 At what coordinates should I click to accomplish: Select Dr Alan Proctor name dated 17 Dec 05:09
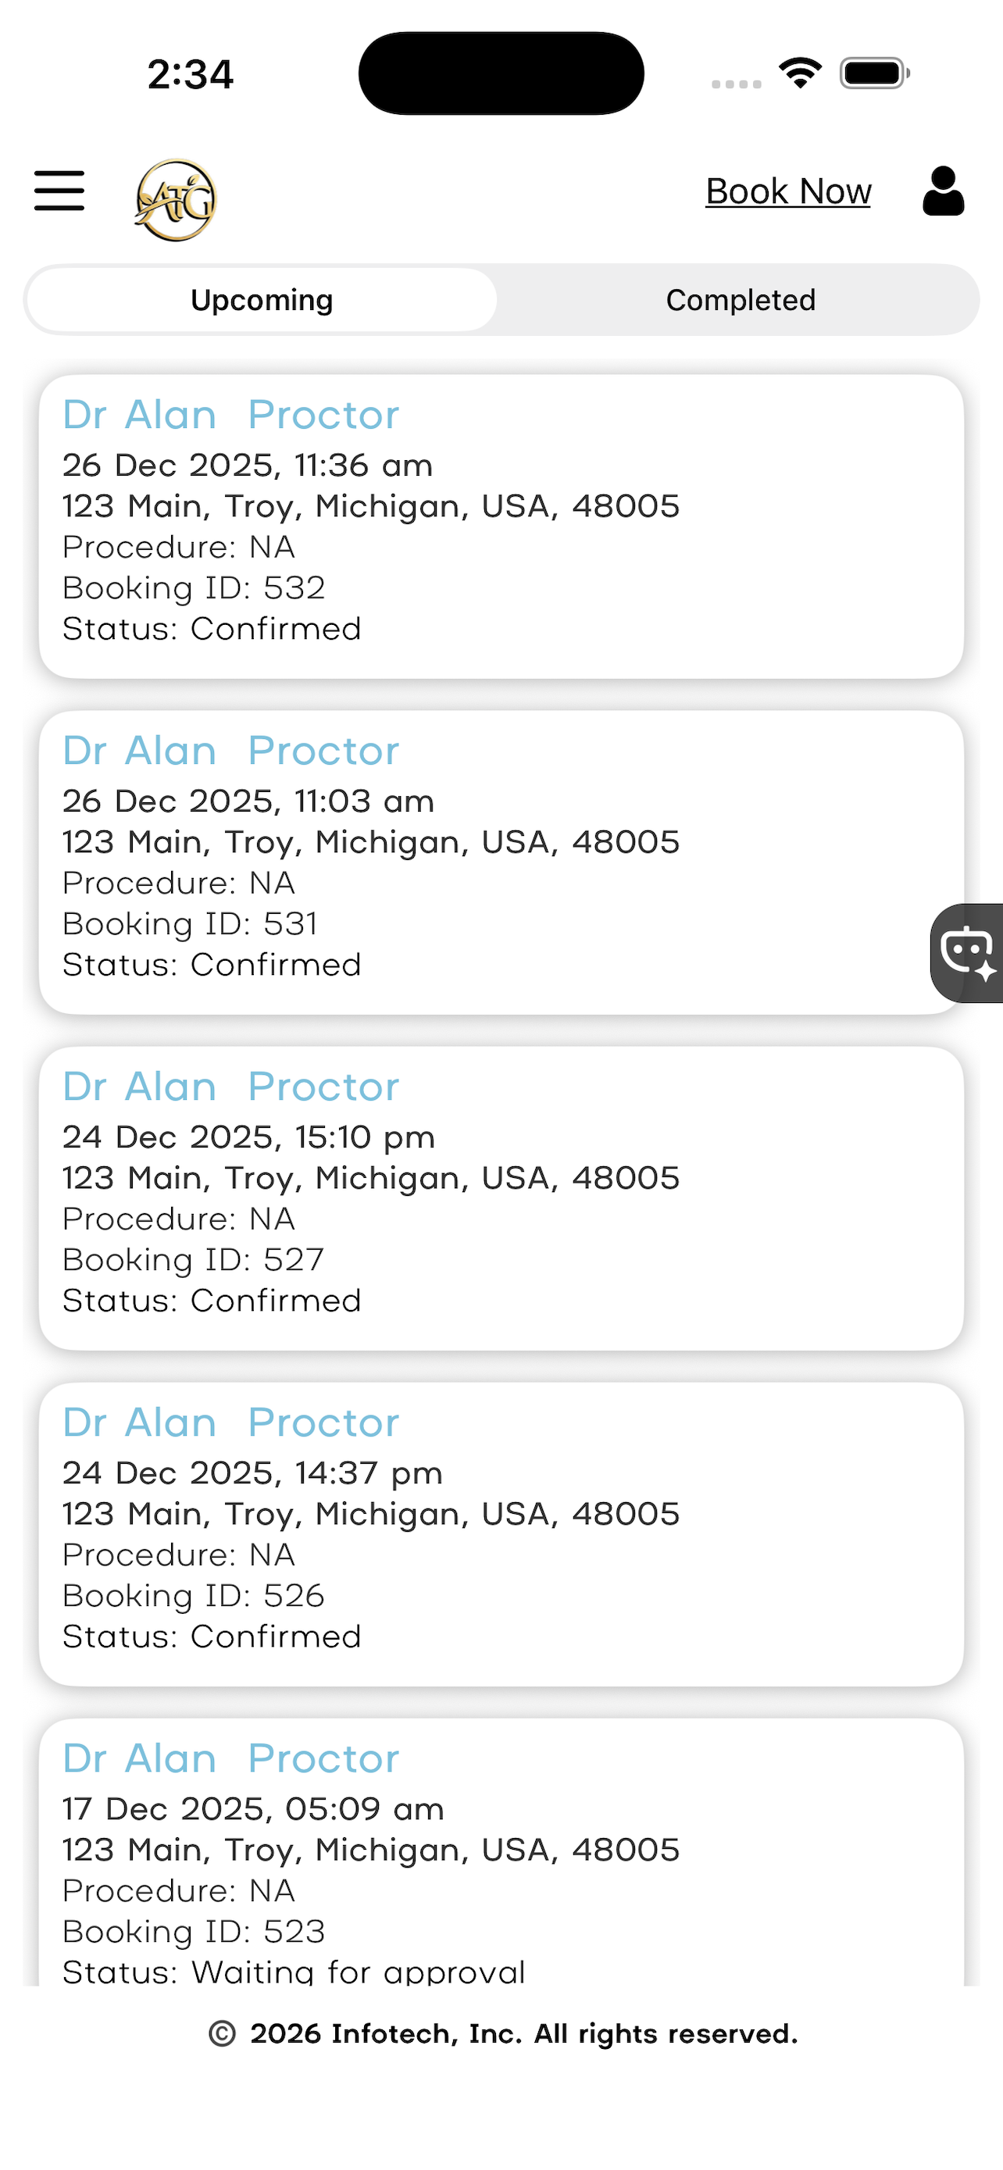230,1758
